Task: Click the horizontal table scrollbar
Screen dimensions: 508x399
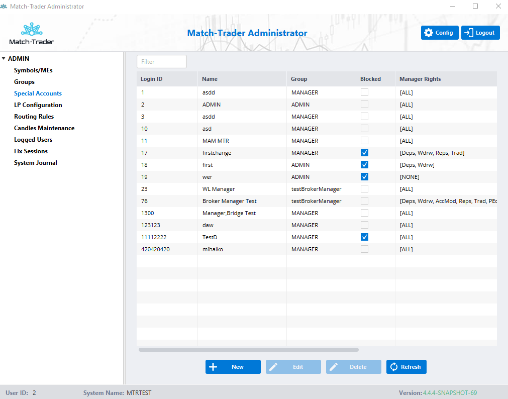Action: click(x=249, y=350)
